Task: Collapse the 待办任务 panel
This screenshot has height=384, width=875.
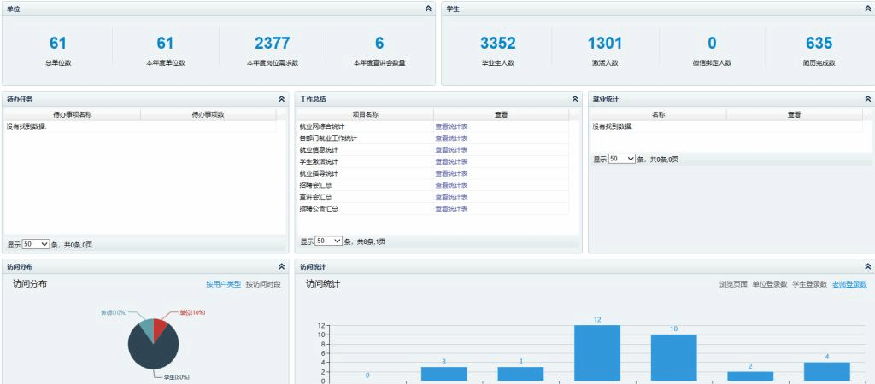Action: (281, 99)
